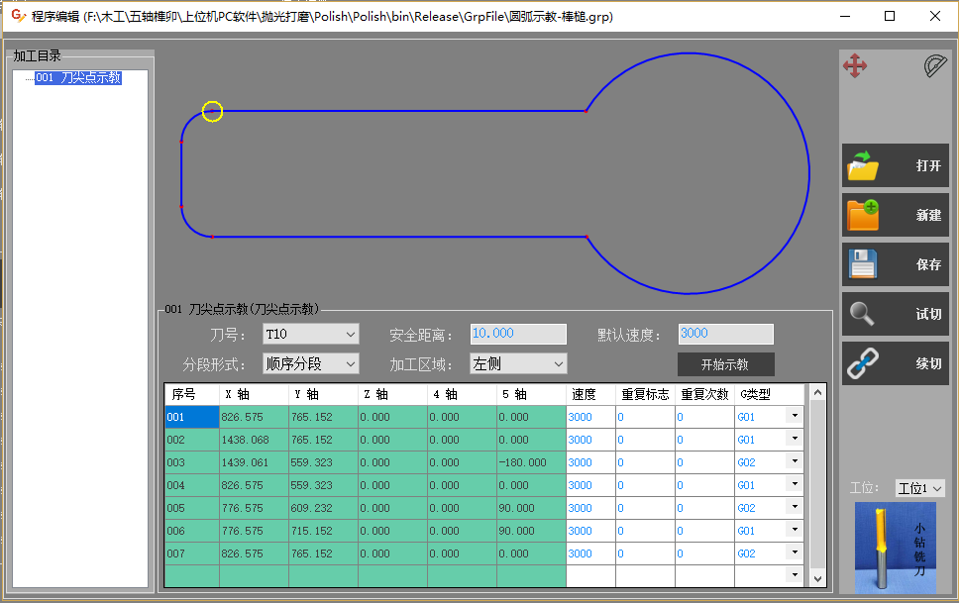
Task: Click the magnifier trial-cut icon
Action: point(863,314)
